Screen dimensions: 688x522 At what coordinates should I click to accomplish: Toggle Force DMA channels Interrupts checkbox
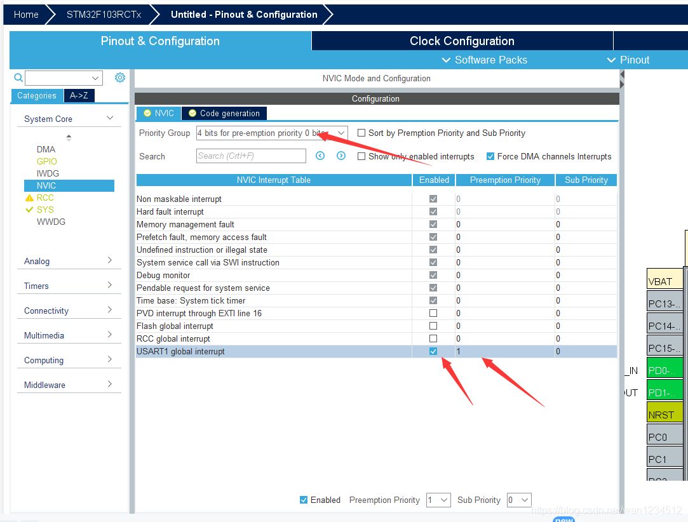490,156
